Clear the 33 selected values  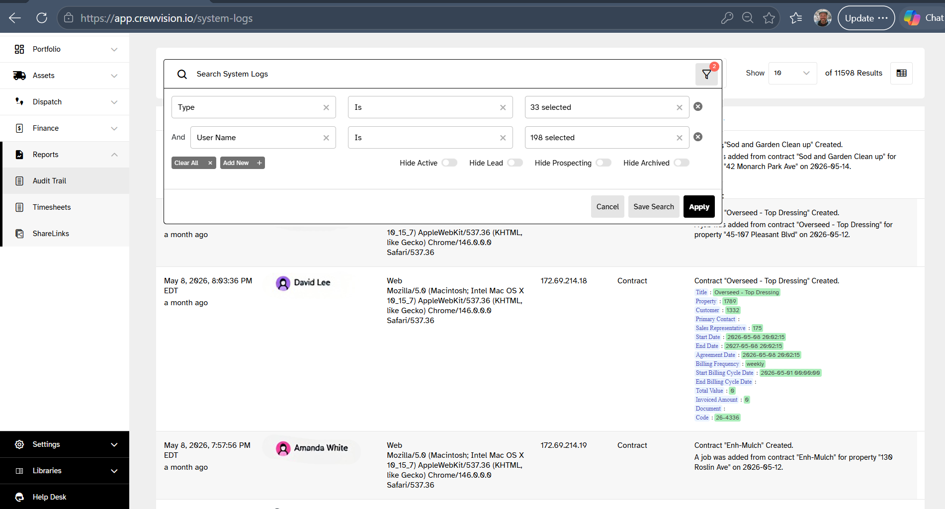click(x=680, y=107)
